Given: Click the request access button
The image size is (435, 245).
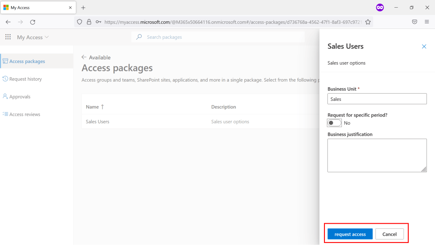Looking at the screenshot, I should point(350,234).
